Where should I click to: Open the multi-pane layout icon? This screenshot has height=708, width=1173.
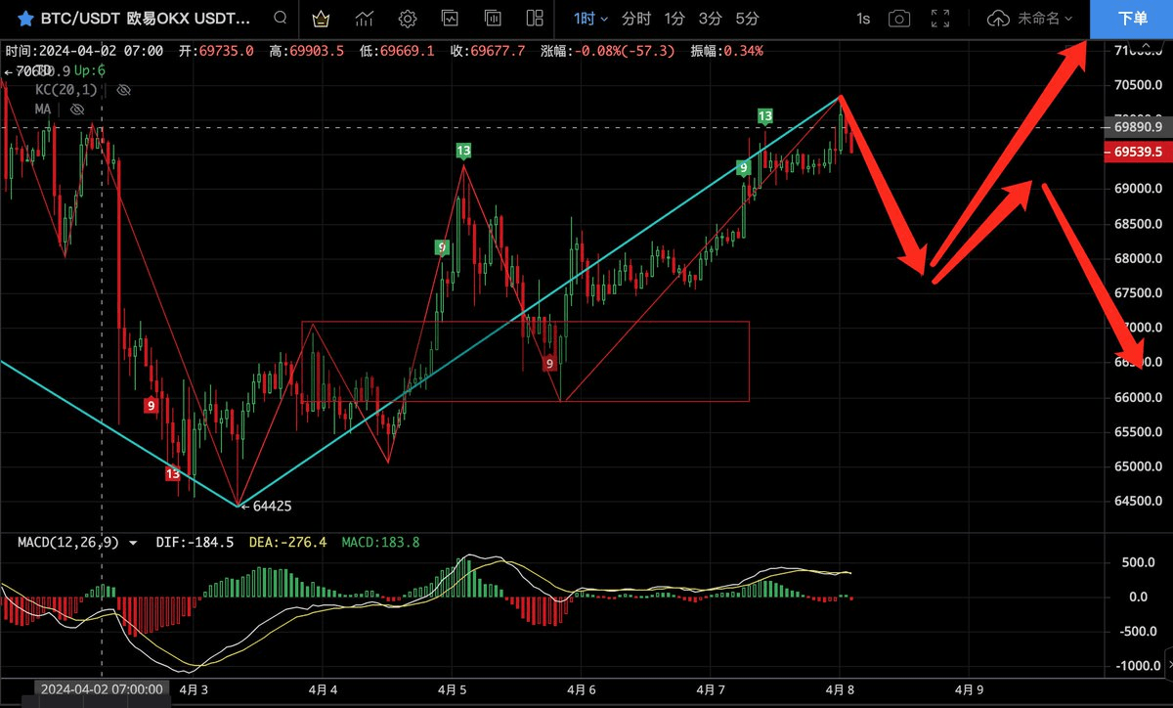pos(535,19)
